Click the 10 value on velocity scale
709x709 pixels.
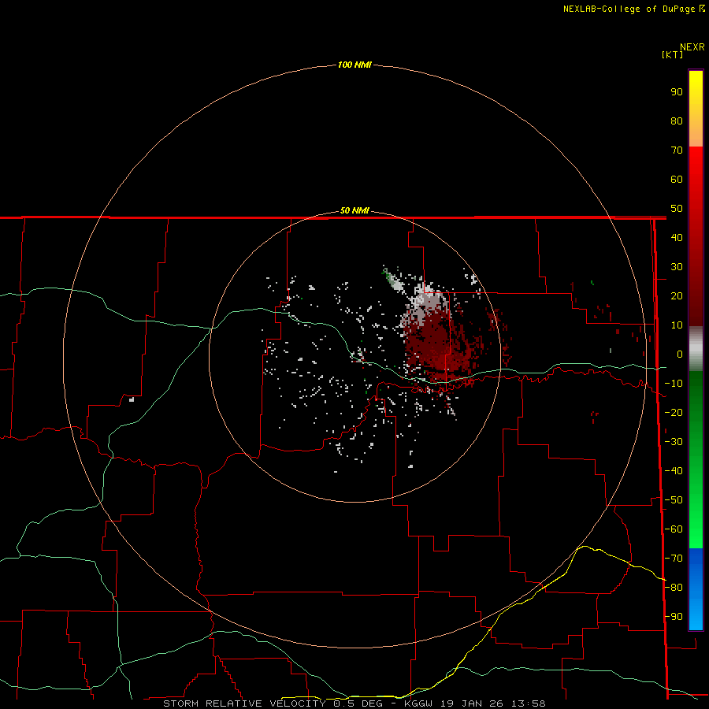[677, 325]
